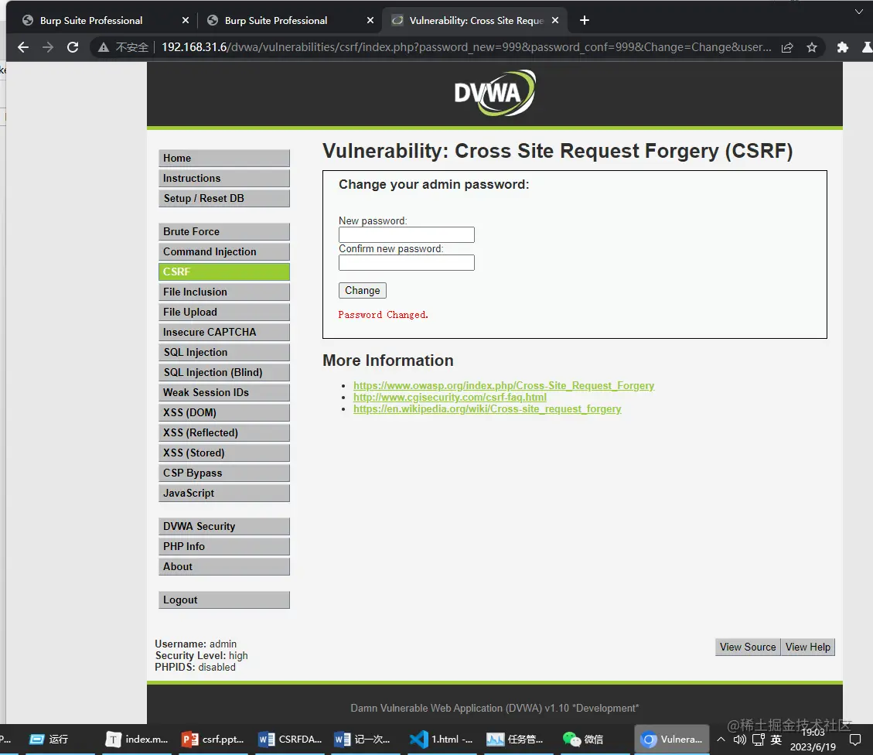Open Brute Force vulnerability page
Image resolution: width=873 pixels, height=755 pixels.
(223, 231)
